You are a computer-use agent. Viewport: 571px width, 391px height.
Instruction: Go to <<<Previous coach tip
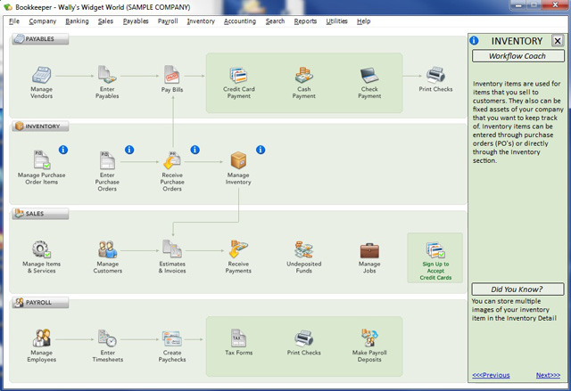point(491,375)
